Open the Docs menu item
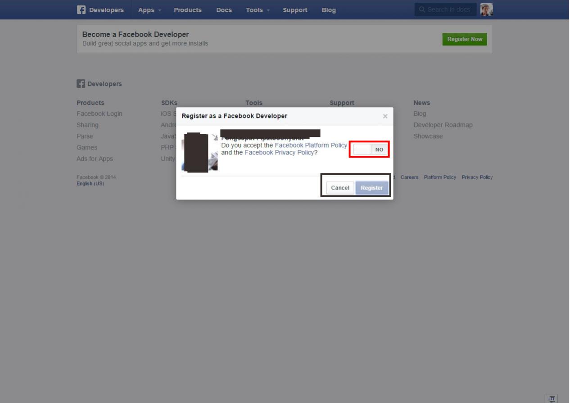The height and width of the screenshot is (403, 570). pos(224,10)
